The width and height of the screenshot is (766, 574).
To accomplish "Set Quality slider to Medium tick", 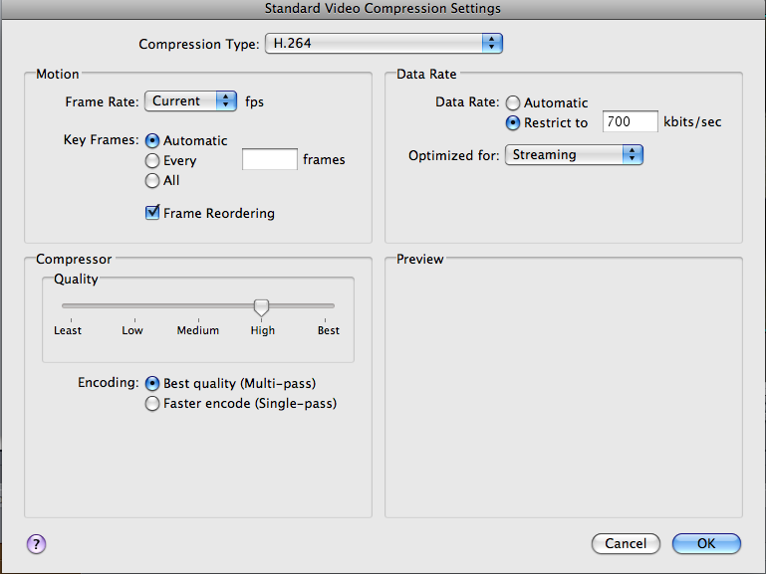I will (198, 306).
